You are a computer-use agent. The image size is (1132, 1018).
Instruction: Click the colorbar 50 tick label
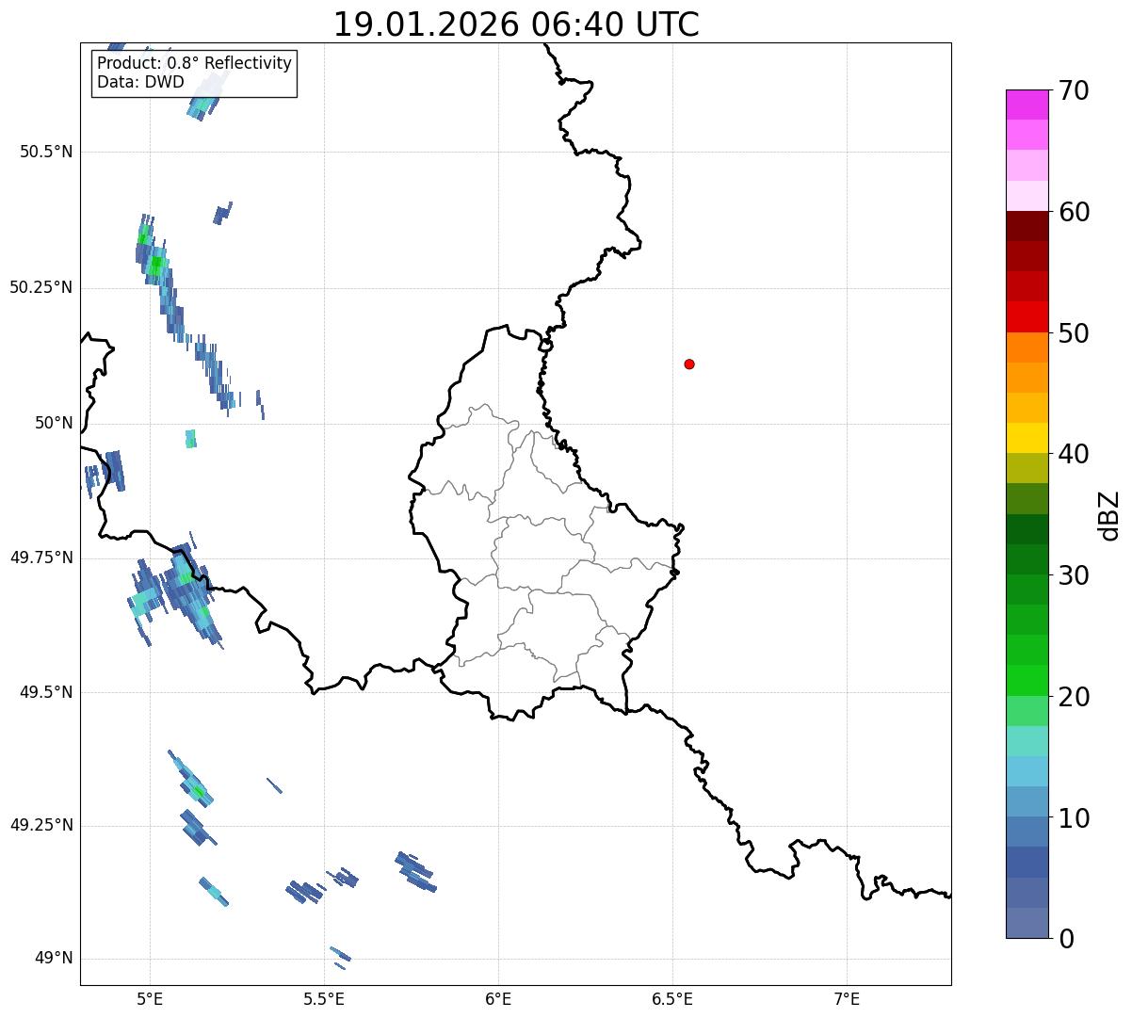click(1074, 333)
